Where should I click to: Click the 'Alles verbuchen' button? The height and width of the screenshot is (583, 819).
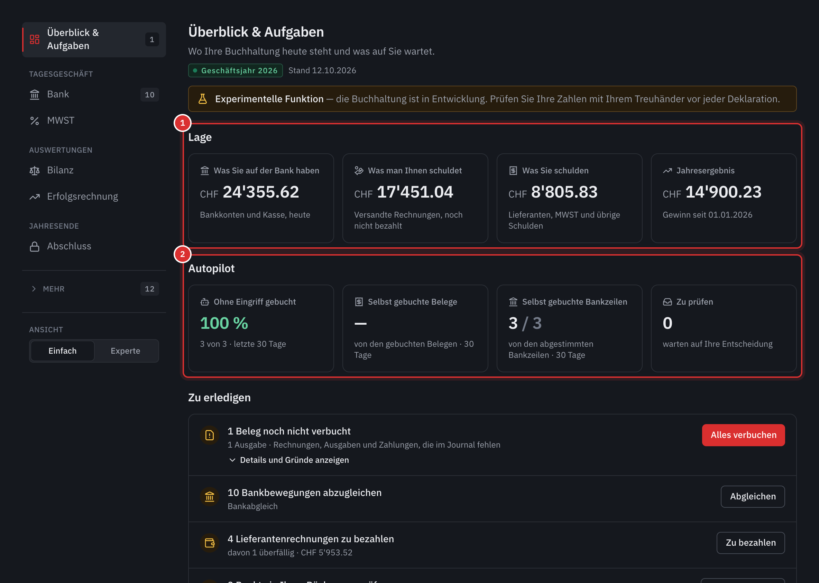[x=744, y=435]
